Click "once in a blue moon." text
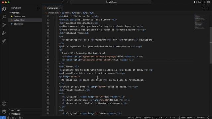This screenshot has height=119, width=212. point(101,73)
